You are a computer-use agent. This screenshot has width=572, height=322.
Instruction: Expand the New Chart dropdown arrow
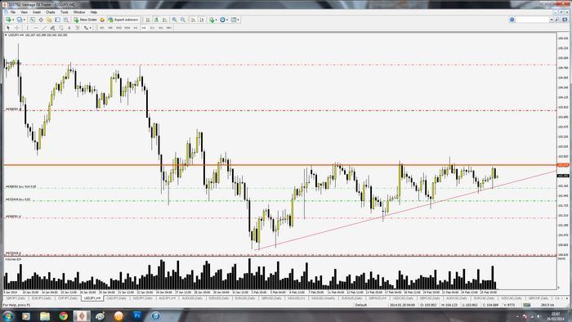click(13, 20)
